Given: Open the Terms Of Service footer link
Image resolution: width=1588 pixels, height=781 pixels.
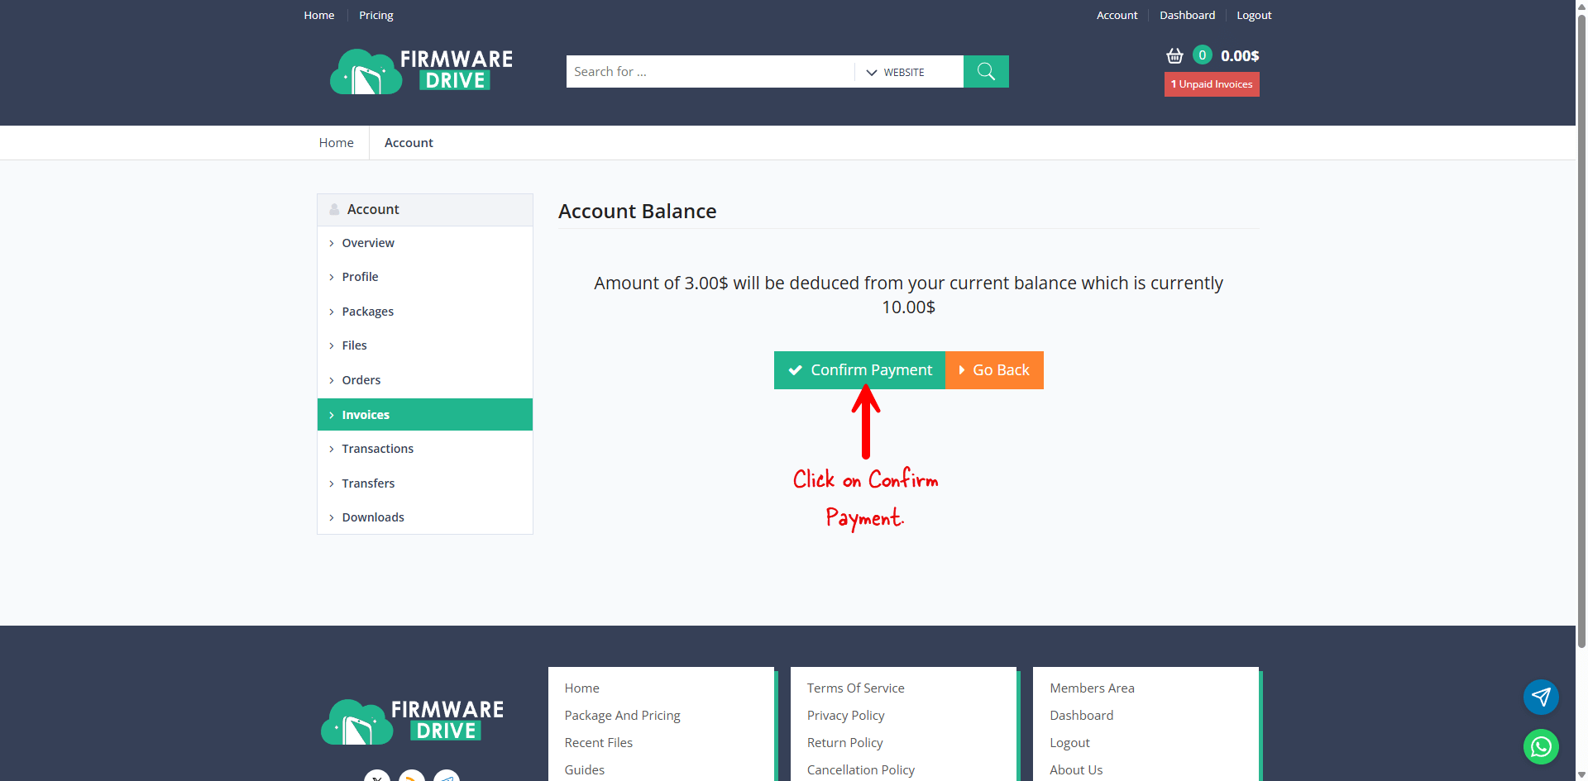Looking at the screenshot, I should pos(855,688).
